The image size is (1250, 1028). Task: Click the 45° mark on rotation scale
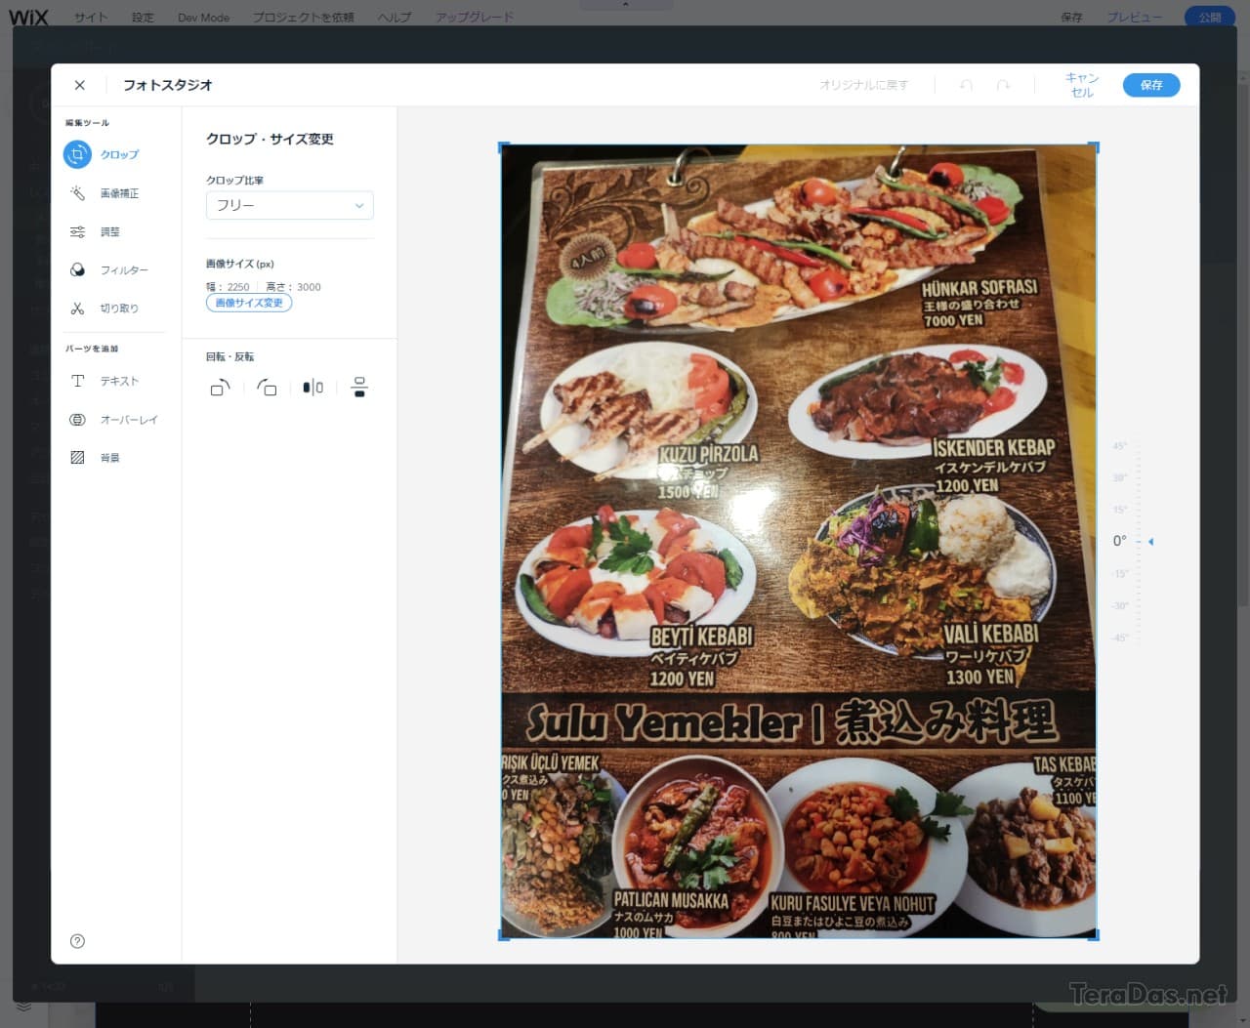click(1119, 446)
